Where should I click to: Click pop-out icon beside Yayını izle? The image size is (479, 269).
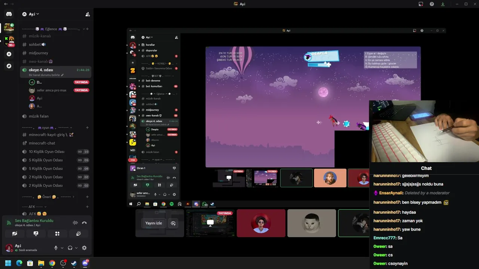click(173, 223)
